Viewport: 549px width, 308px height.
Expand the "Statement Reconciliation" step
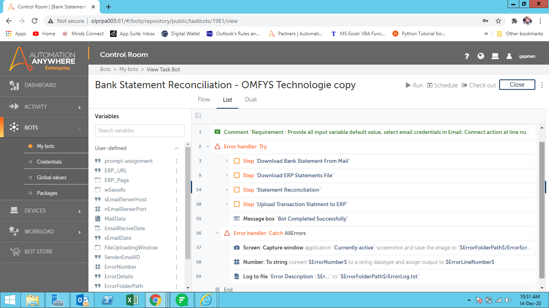[x=227, y=190]
